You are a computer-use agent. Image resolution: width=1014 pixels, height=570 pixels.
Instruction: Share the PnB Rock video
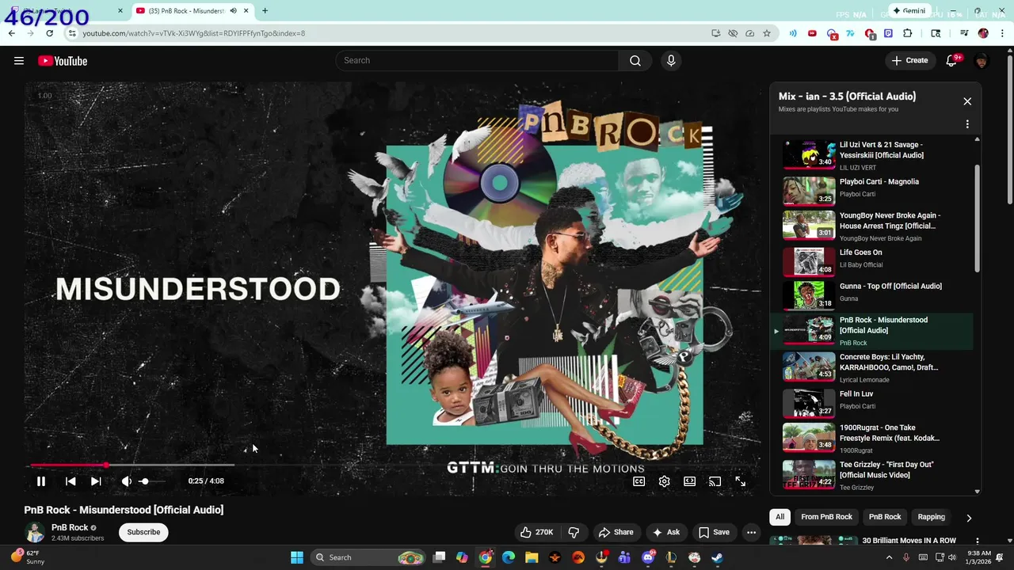616,532
